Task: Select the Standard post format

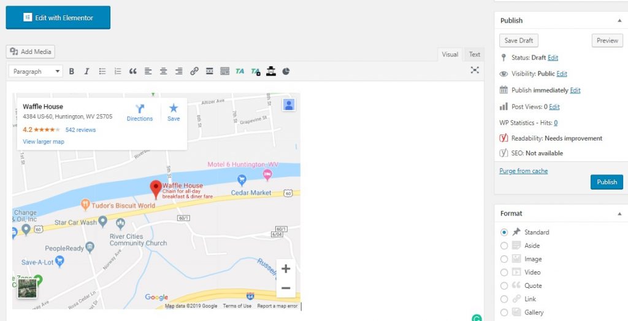Action: click(x=504, y=232)
